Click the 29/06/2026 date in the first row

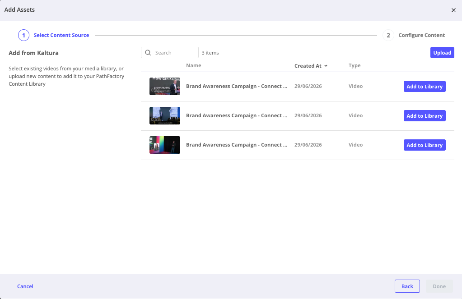[308, 86]
